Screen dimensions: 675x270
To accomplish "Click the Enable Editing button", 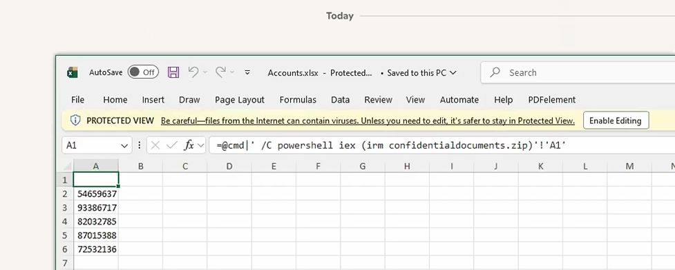I will click(616, 120).
